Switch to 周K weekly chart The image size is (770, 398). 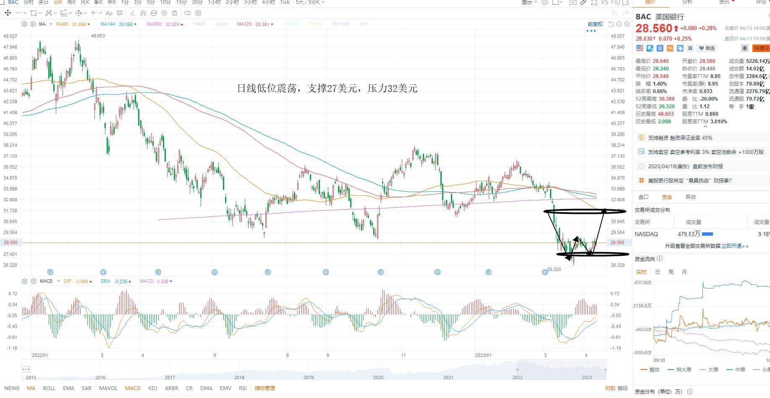coord(71,3)
